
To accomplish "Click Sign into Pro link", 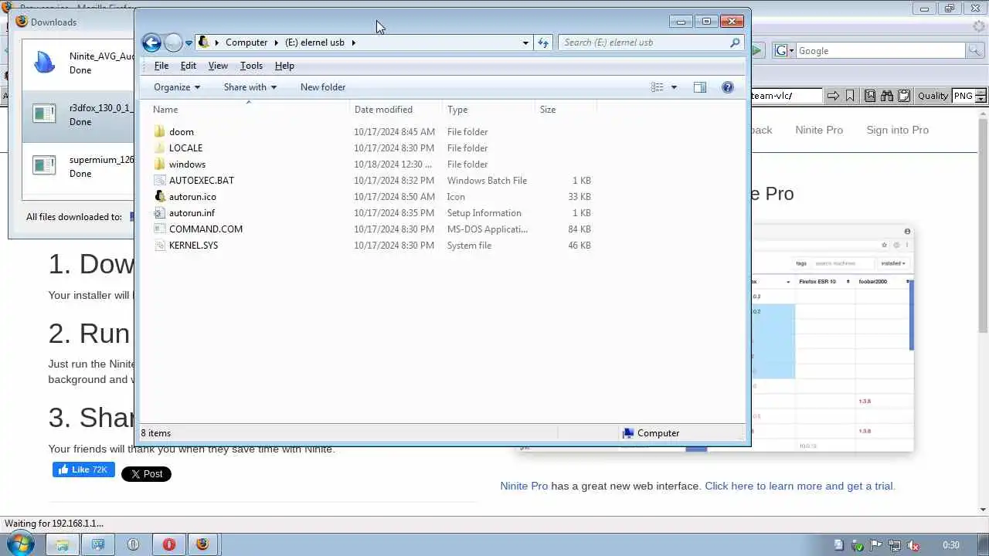I will (x=897, y=130).
